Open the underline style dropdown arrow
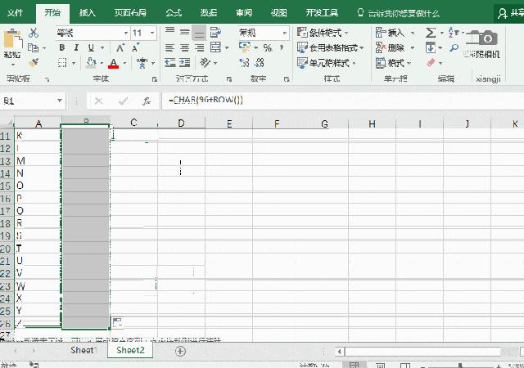Viewport: 524px width, 368px height. click(102, 48)
